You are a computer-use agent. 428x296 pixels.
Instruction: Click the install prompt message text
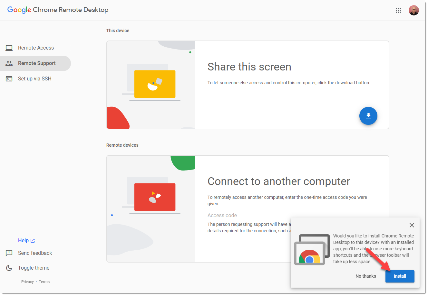coord(374,249)
